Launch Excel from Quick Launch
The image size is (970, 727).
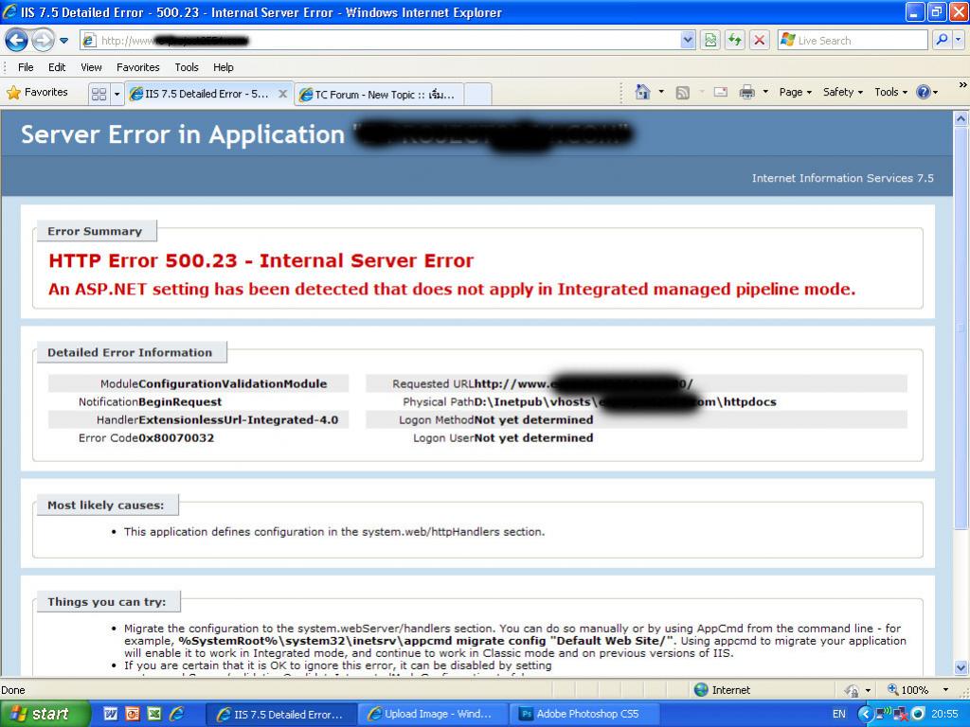154,714
